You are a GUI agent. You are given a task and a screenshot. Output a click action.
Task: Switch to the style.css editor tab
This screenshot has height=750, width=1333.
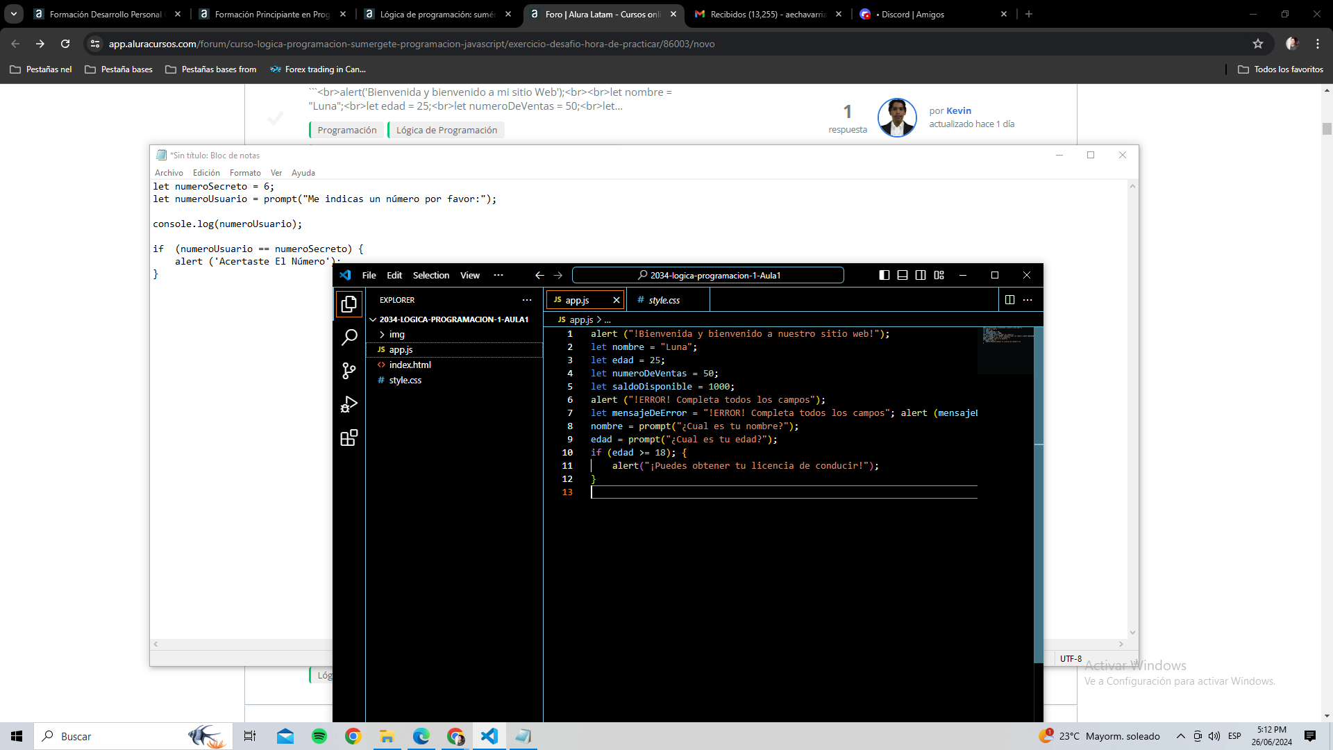pos(664,300)
